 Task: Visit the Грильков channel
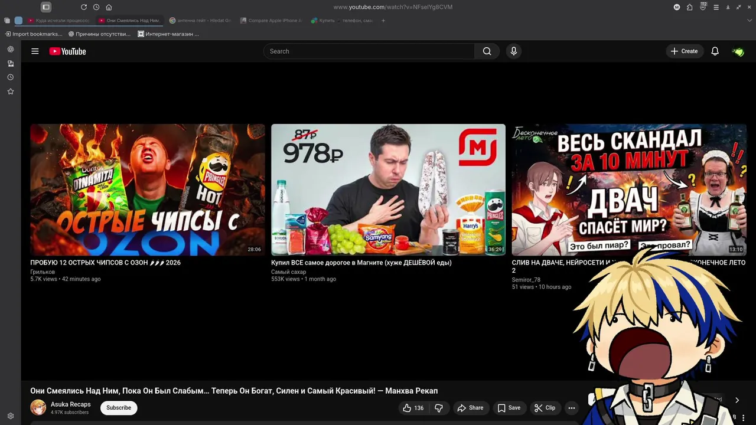(x=43, y=272)
